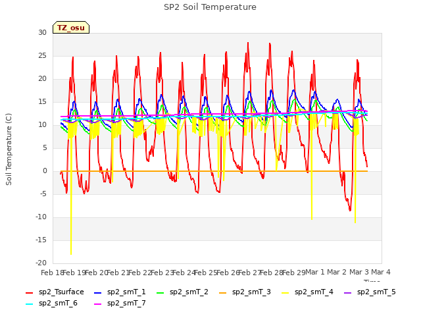The image size is (421, 316).
Task: Click the Feb 18 x-axis tick label
Action: pyautogui.click(x=52, y=273)
